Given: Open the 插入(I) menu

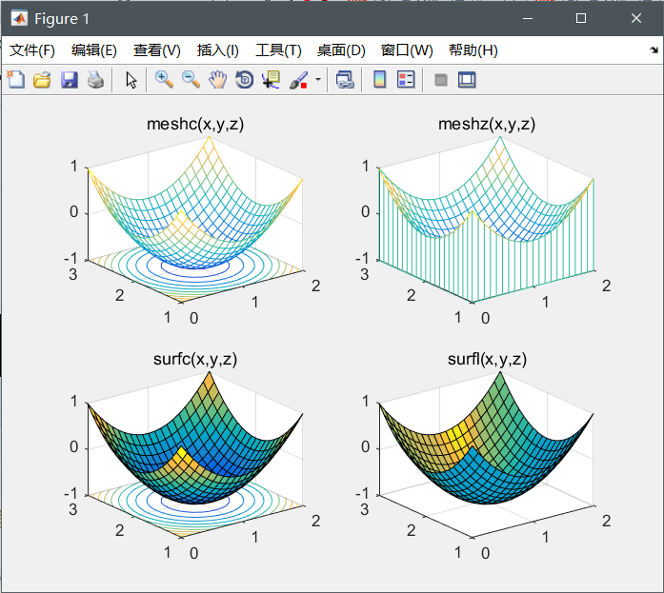Looking at the screenshot, I should click(x=218, y=50).
